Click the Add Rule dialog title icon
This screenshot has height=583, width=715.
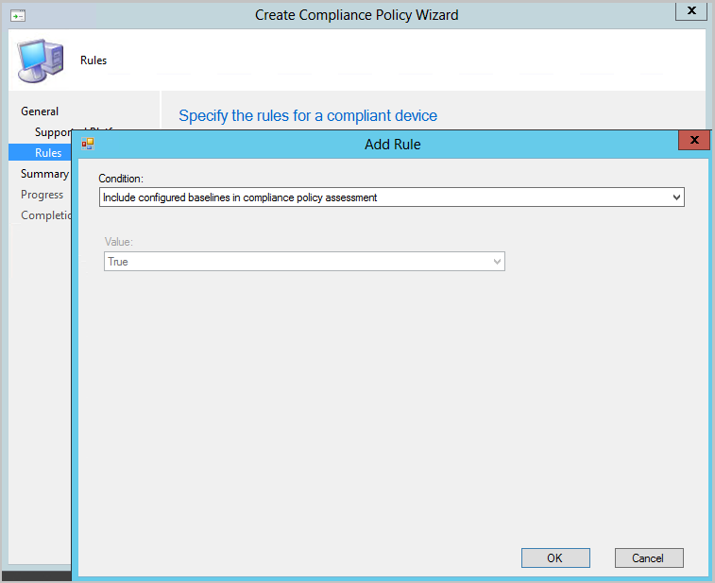click(88, 145)
